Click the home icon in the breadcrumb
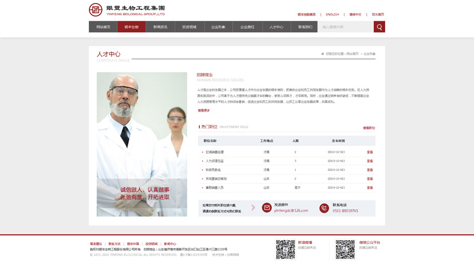Image resolution: width=474 pixels, height=264 pixels. [x=323, y=54]
